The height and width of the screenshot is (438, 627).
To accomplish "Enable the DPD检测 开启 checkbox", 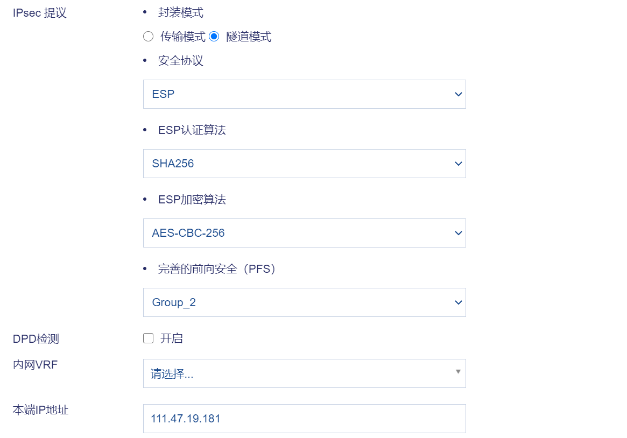I will tap(148, 338).
